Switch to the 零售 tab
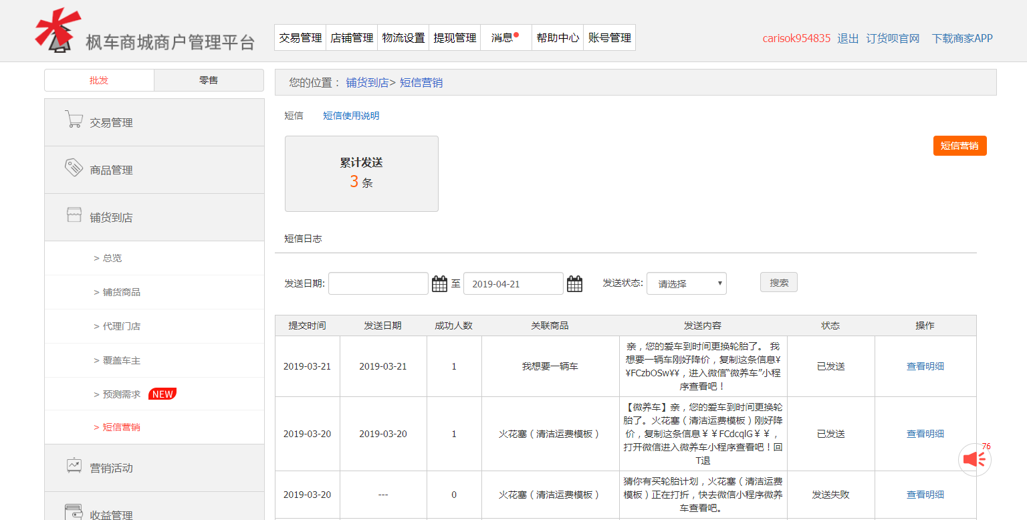Screen dimensions: 1027x520 click(x=209, y=80)
